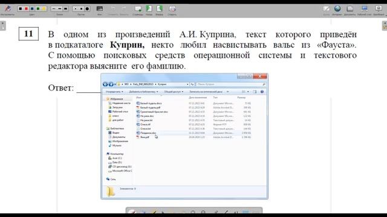Image resolution: width=387 pixels, height=217 pixels.
Task: Click the Explorer search field
Action: coord(231,84)
